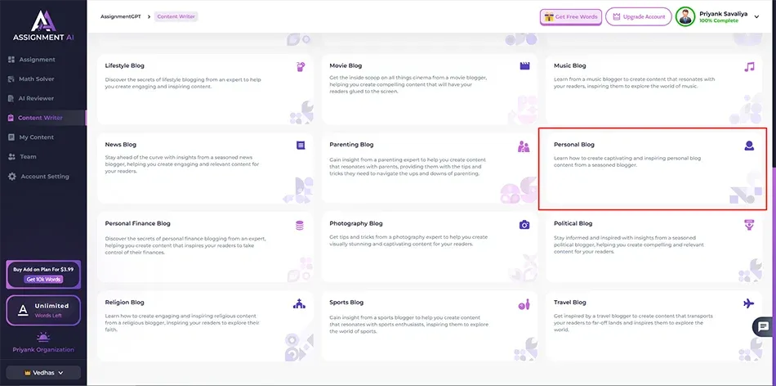
Task: Click the Upgrade Account button
Action: [638, 16]
